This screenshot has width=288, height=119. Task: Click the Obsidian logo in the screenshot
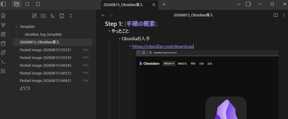(x=149, y=64)
